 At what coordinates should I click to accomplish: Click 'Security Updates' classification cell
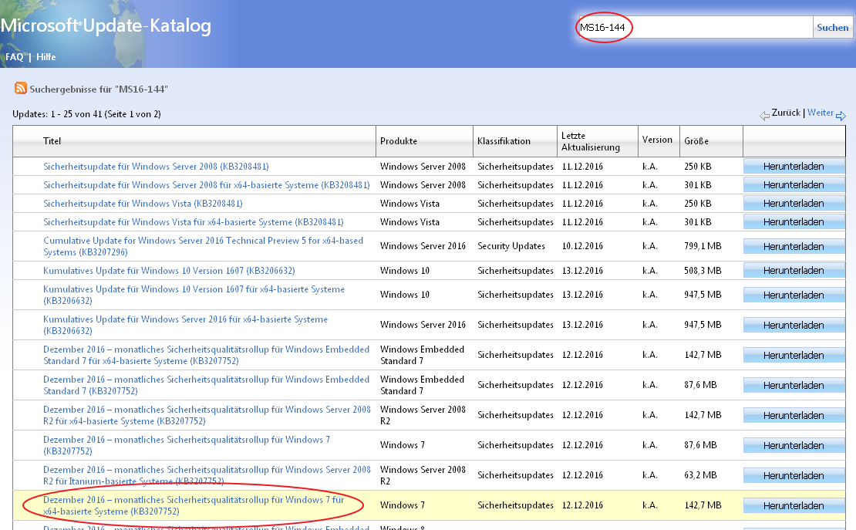coord(511,246)
